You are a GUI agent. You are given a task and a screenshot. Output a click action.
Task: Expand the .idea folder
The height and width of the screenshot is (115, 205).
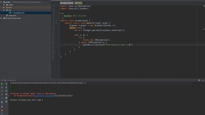4,5
